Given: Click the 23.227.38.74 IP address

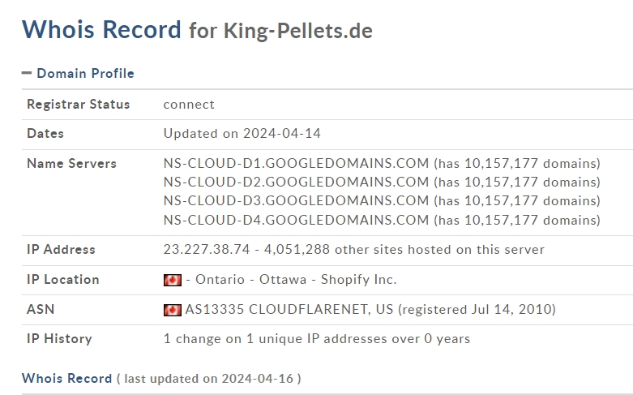Looking at the screenshot, I should (207, 249).
